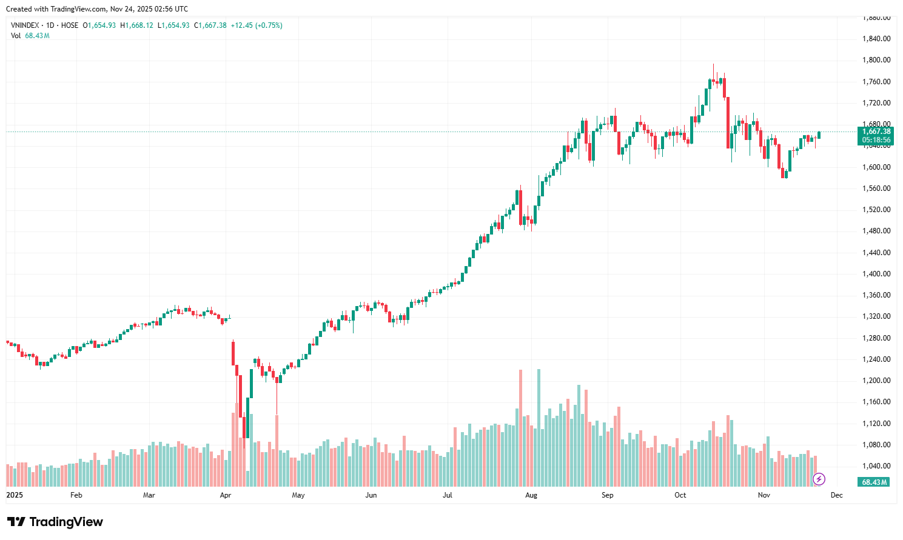Viewport: 903px width, 540px height.
Task: Click the purple lightning bolt event icon
Action: (819, 479)
